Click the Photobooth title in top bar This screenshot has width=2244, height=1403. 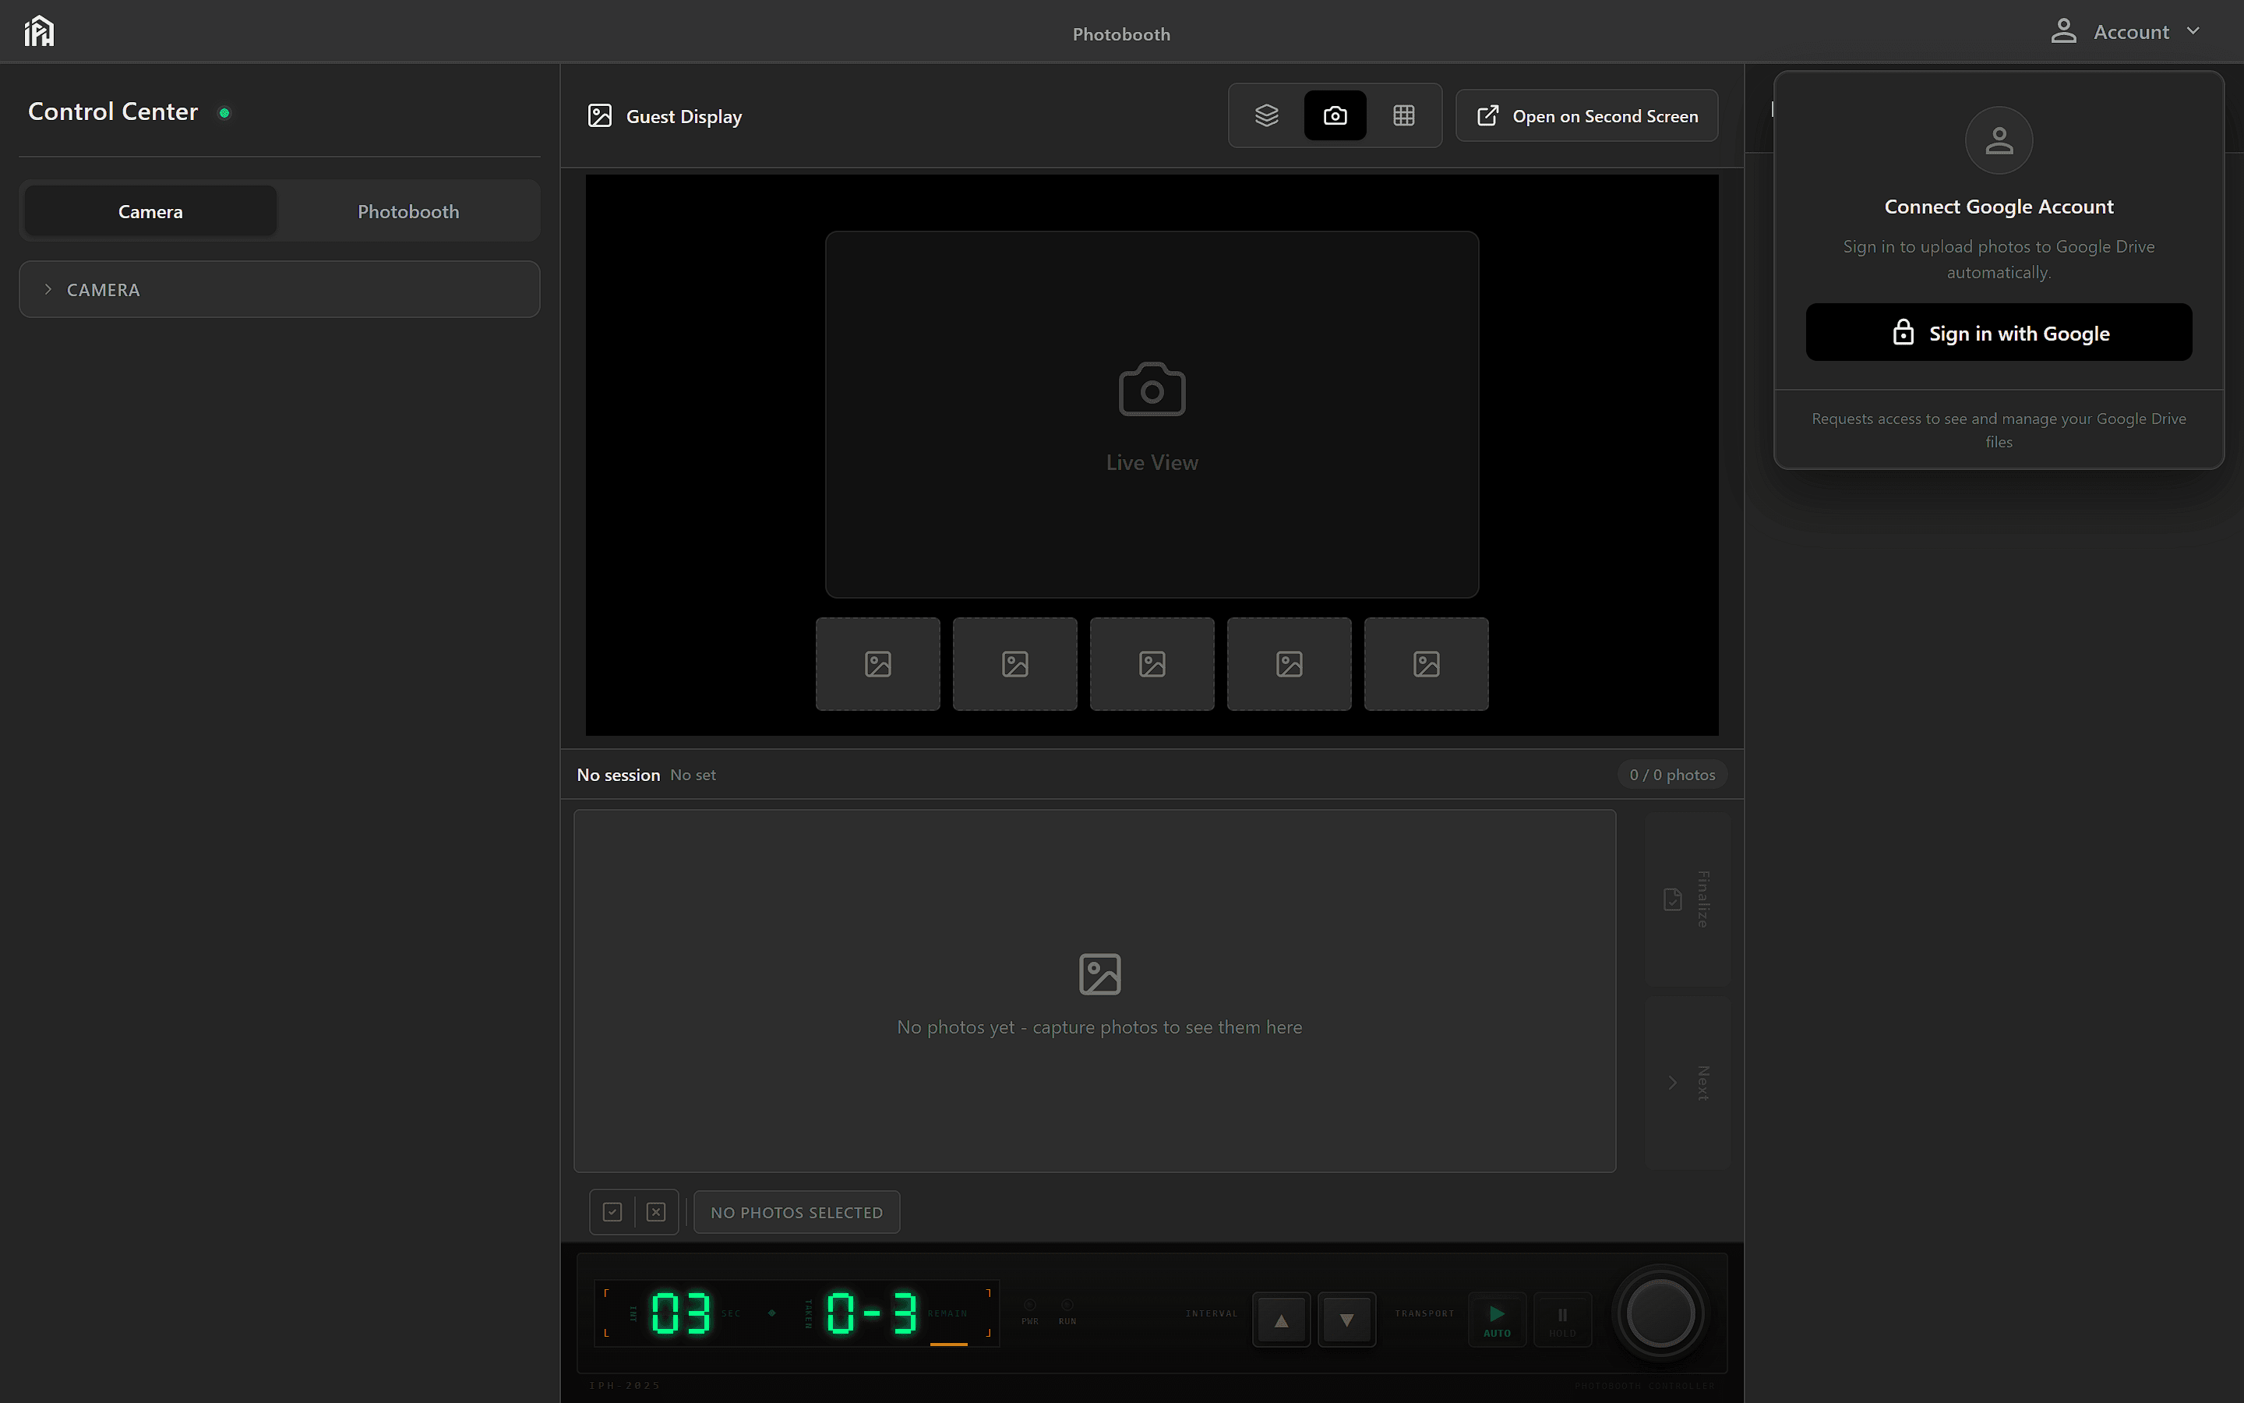(1121, 34)
